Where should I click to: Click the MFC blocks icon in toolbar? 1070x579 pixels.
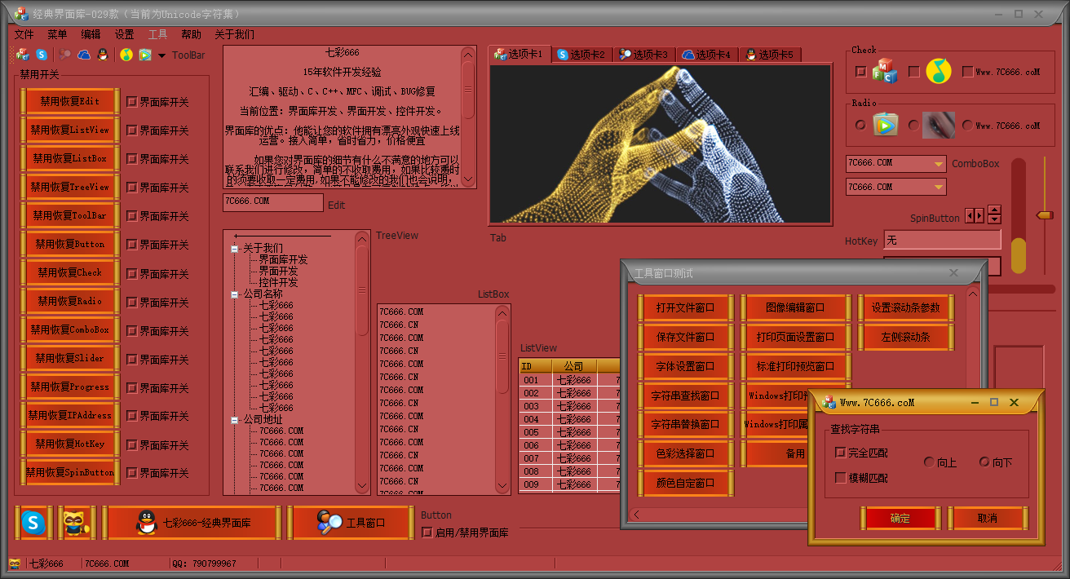(x=23, y=55)
